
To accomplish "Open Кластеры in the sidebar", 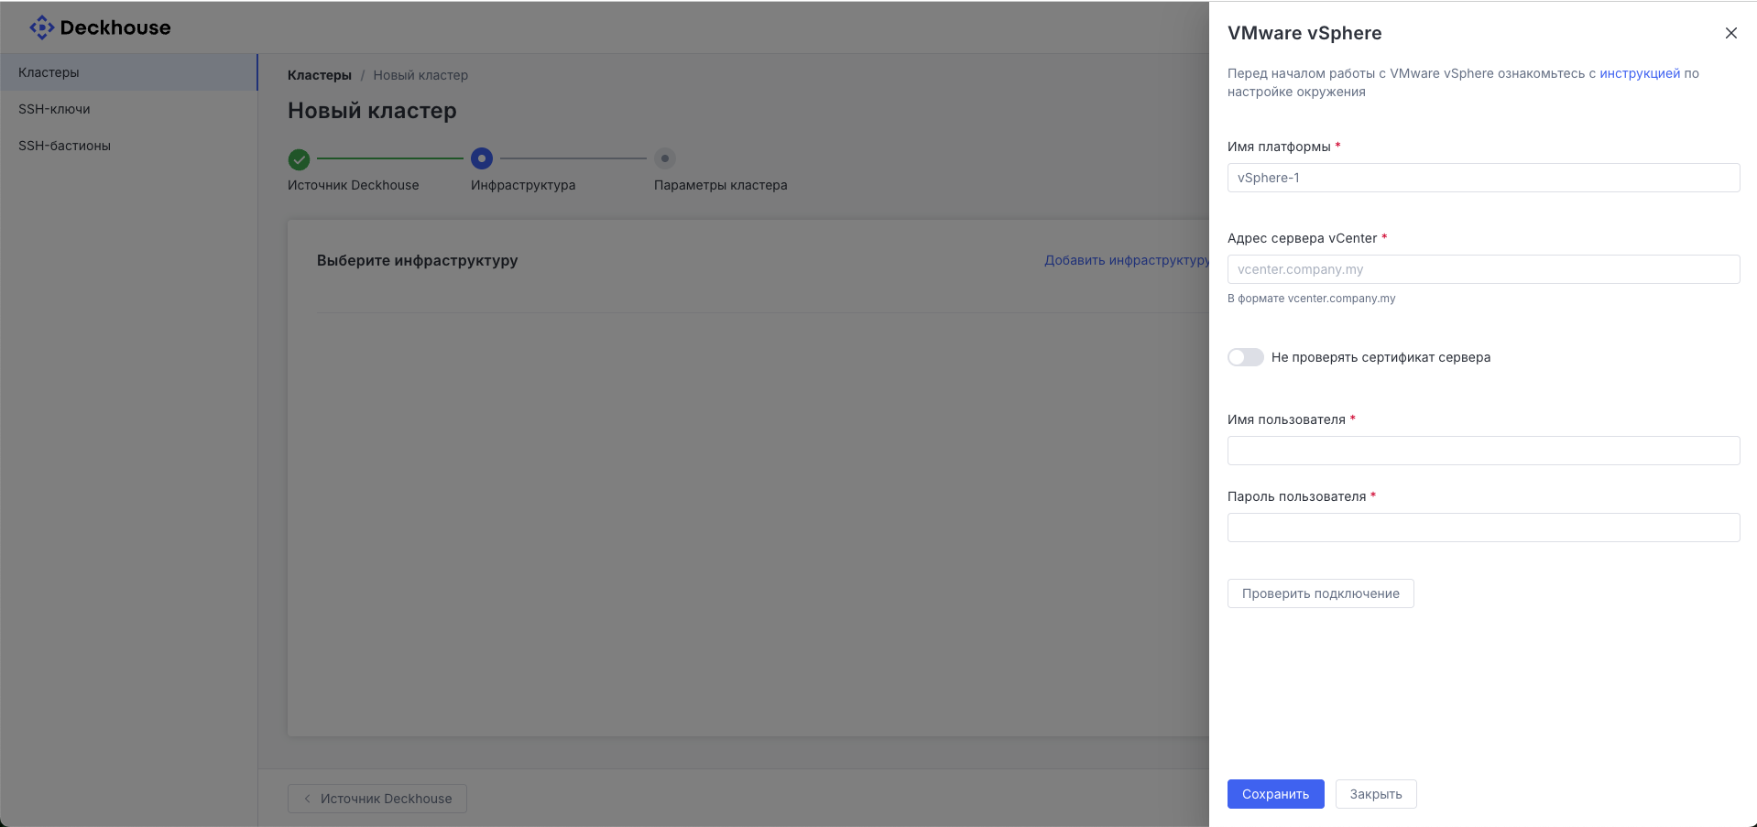I will [128, 72].
